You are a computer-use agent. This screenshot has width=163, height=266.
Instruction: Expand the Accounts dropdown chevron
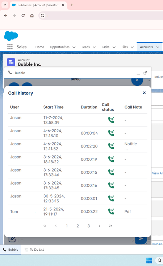pyautogui.click(x=158, y=47)
